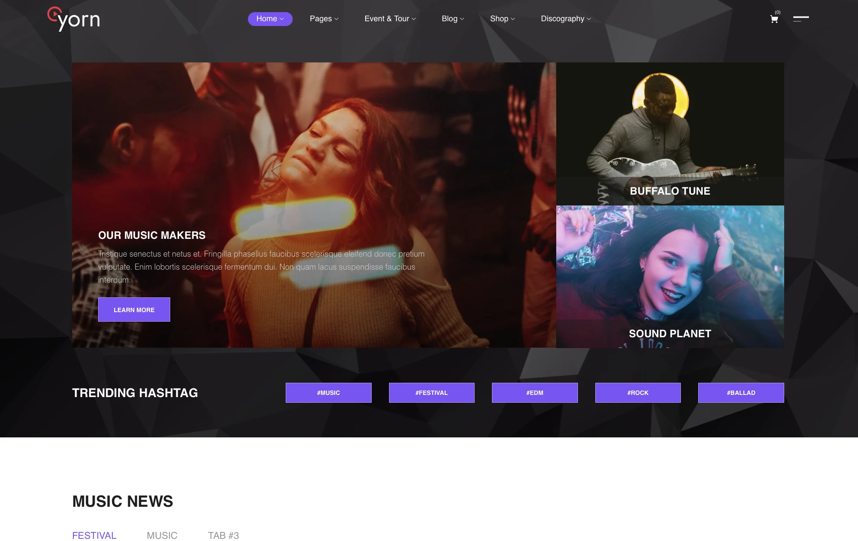Image resolution: width=858 pixels, height=541 pixels.
Task: Select the #BALLAD hashtag button
Action: [741, 393]
